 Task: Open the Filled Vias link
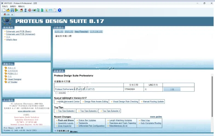pos(145,120)
